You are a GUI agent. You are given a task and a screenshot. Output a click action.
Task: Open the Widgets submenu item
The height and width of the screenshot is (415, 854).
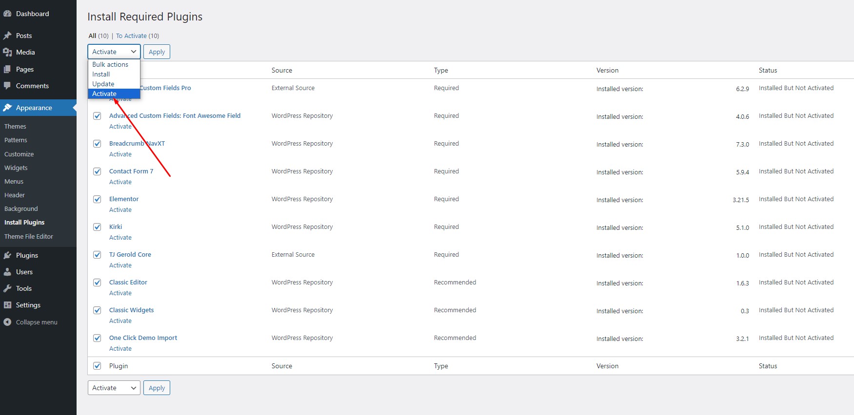click(16, 168)
